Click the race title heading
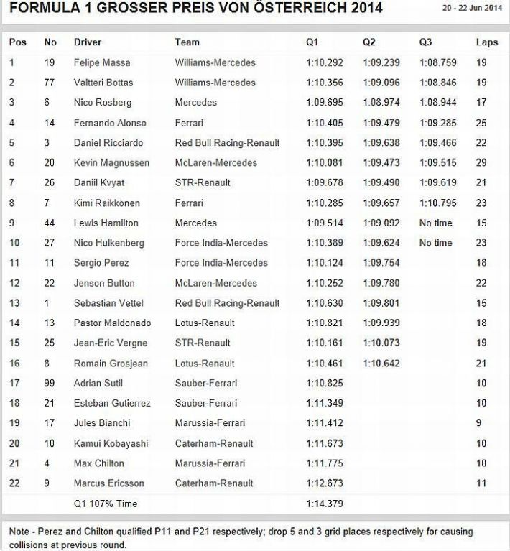The image size is (510, 551). click(x=194, y=9)
